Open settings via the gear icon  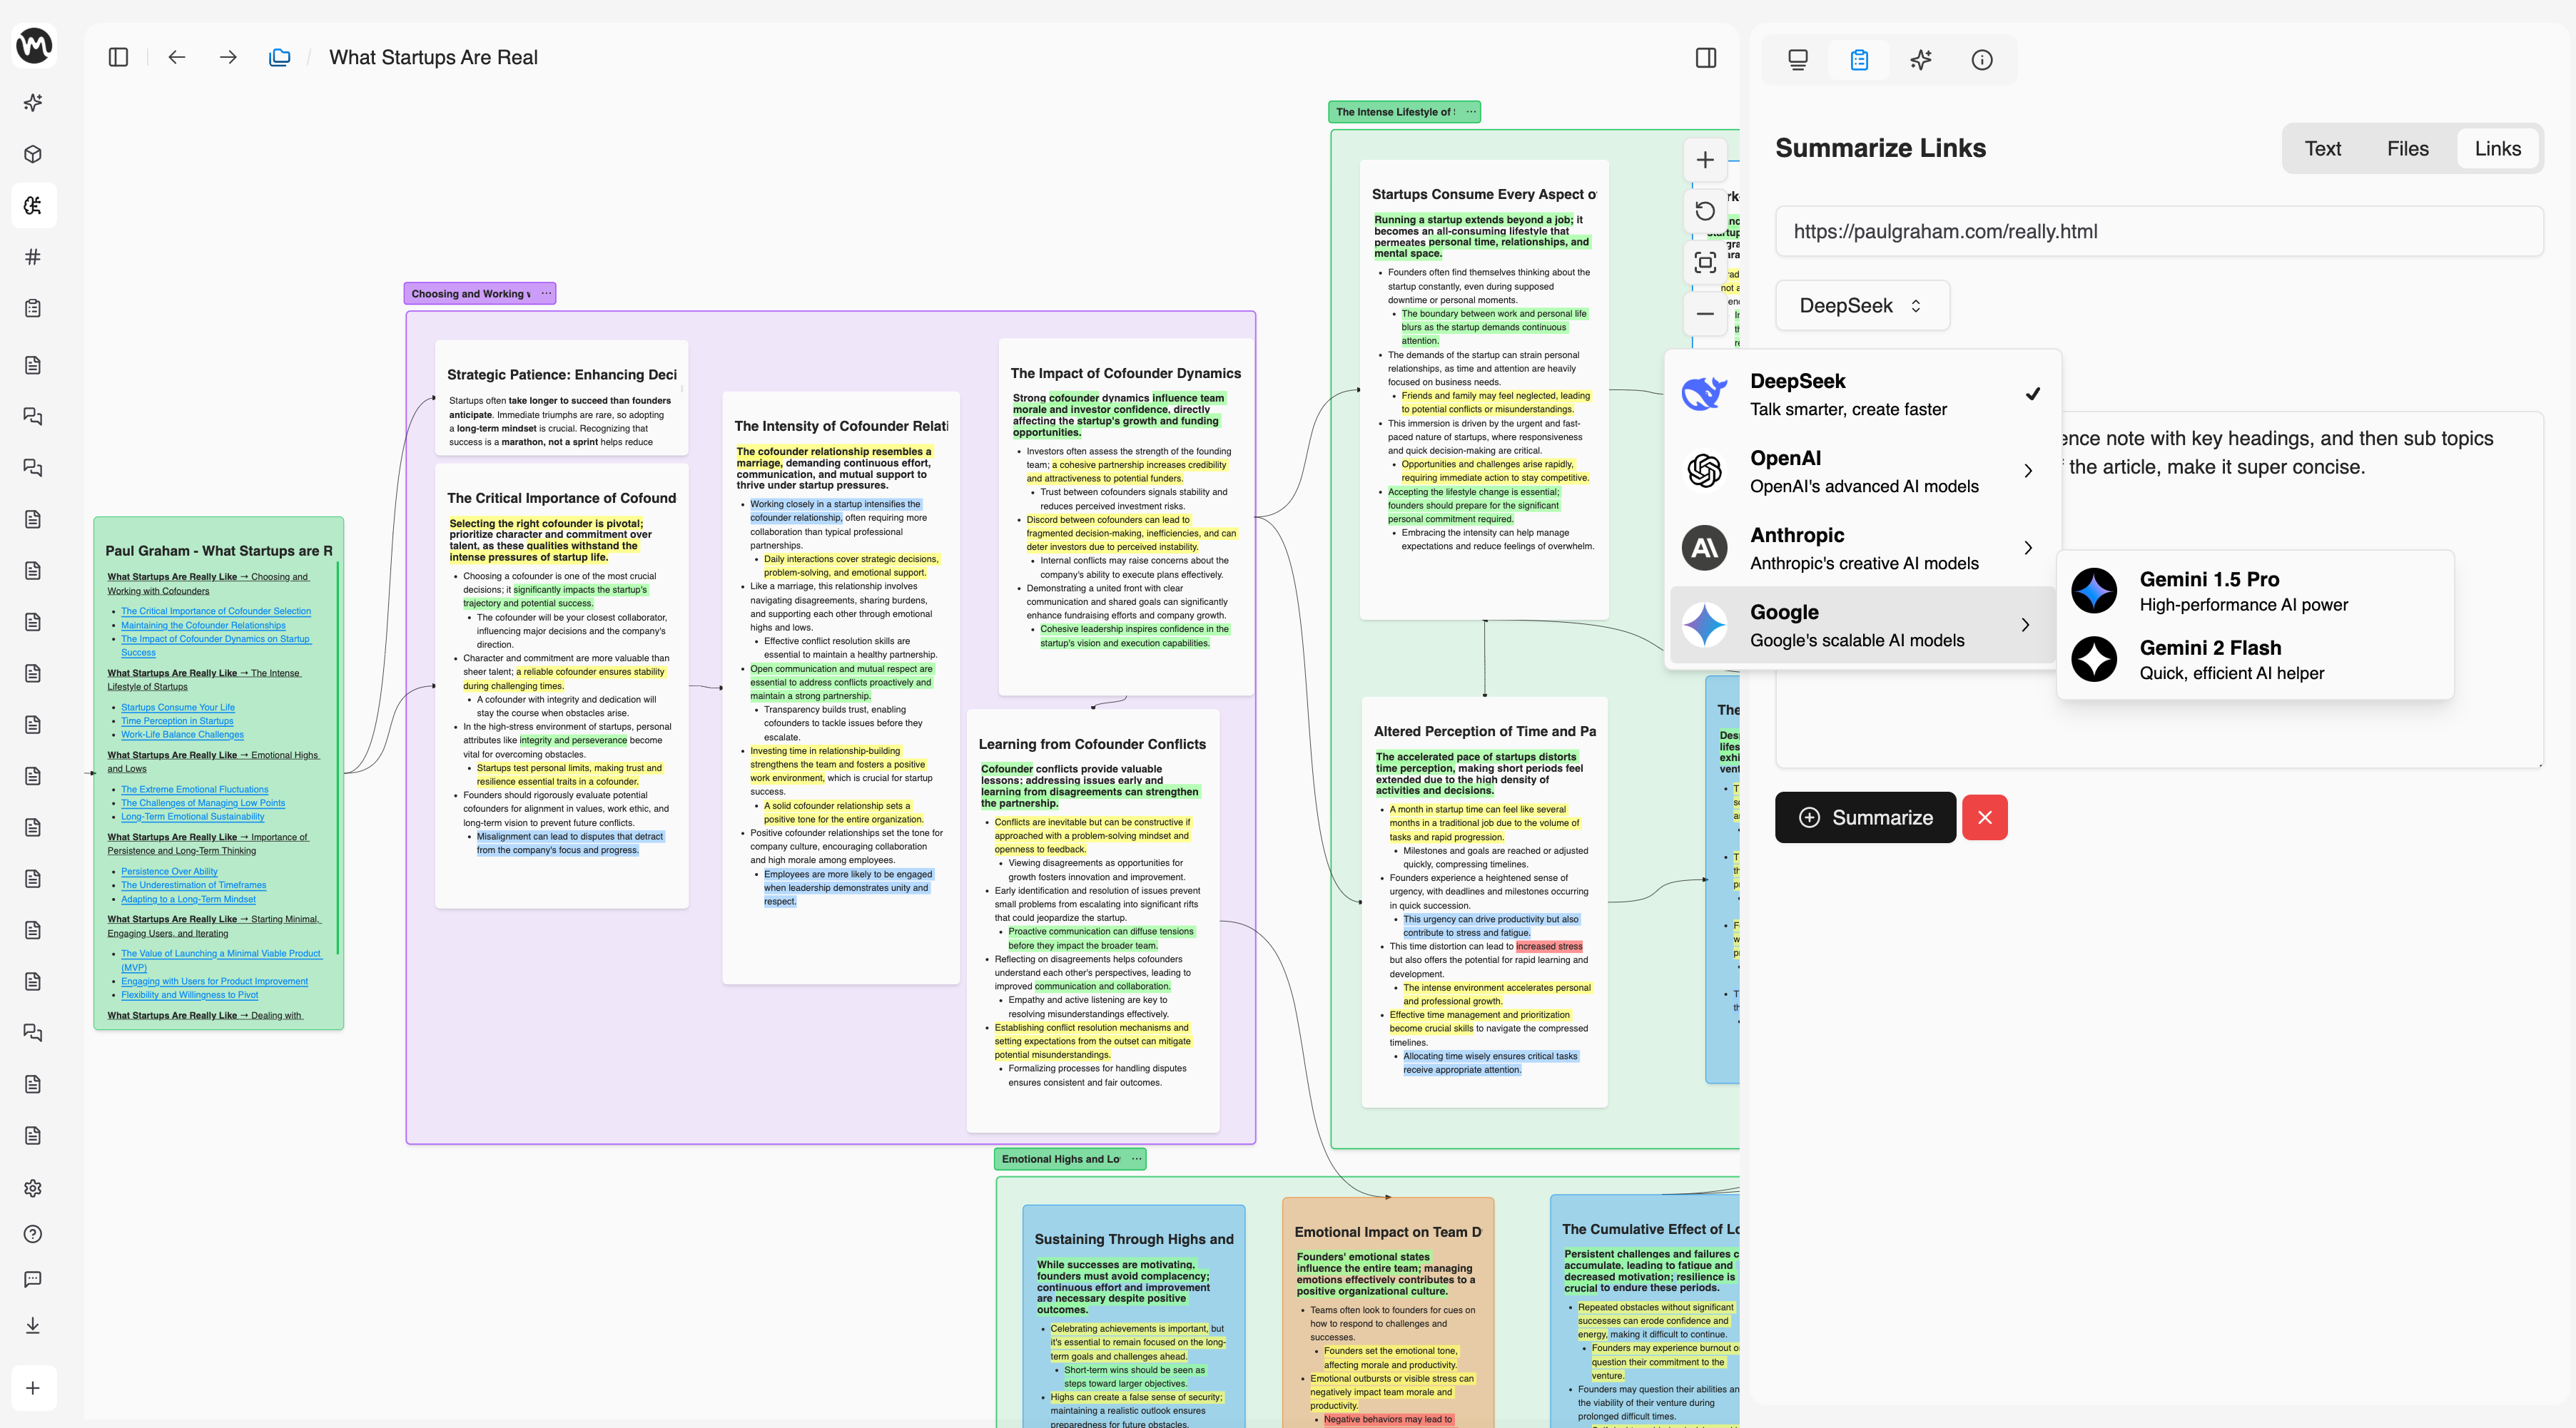[x=33, y=1188]
